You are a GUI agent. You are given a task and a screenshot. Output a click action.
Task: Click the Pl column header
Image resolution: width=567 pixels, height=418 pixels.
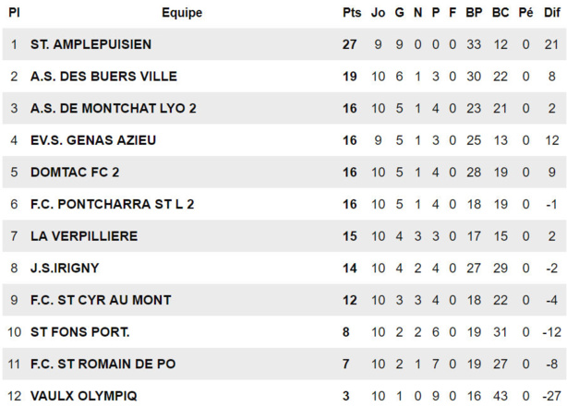14,13
